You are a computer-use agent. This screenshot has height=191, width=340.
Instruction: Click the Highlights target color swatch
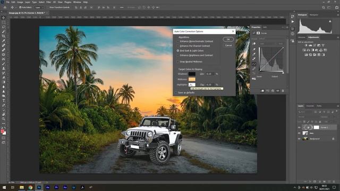(x=192, y=85)
